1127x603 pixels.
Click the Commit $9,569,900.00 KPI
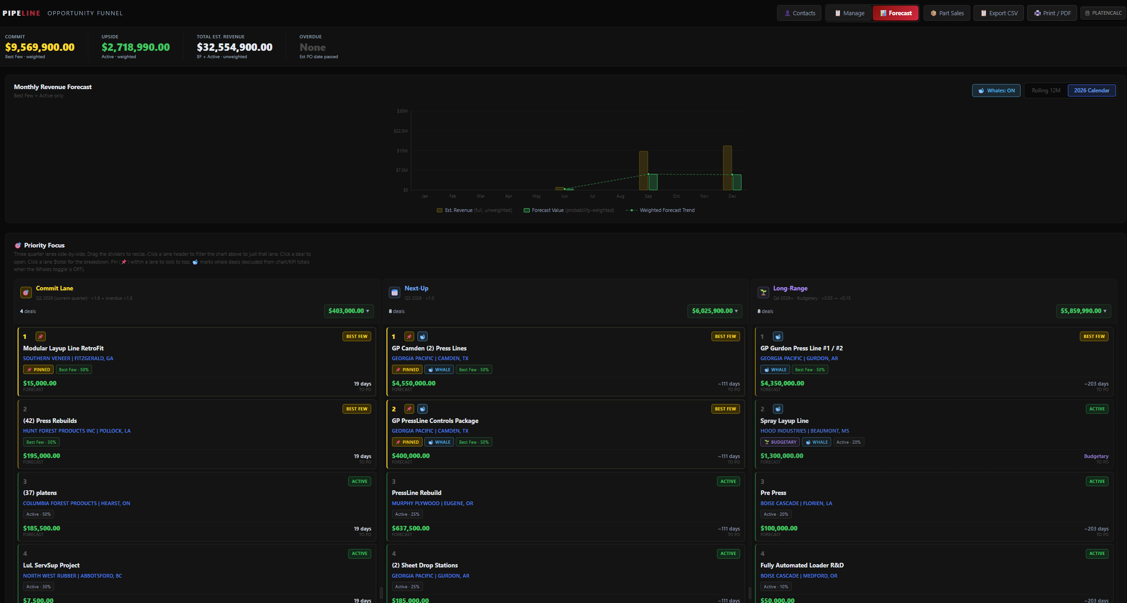40,47
